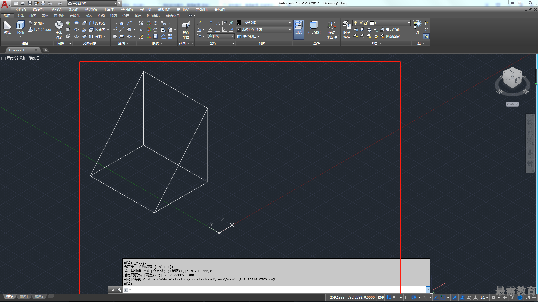Expand the 图层 panel
538x302 pixels.
click(x=376, y=43)
